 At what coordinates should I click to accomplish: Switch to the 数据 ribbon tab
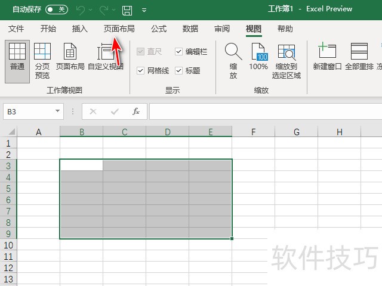pyautogui.click(x=190, y=29)
